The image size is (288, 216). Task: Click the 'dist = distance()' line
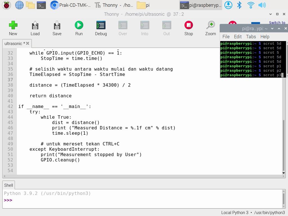(76, 123)
